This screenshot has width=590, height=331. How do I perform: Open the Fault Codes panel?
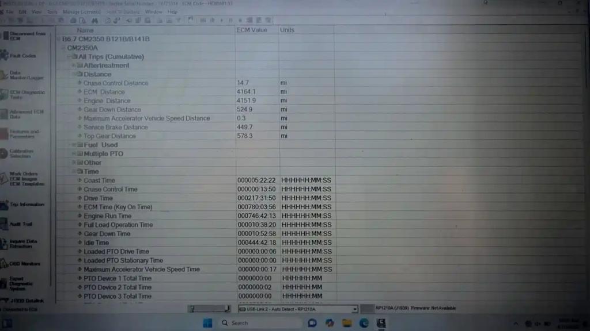[x=22, y=56]
